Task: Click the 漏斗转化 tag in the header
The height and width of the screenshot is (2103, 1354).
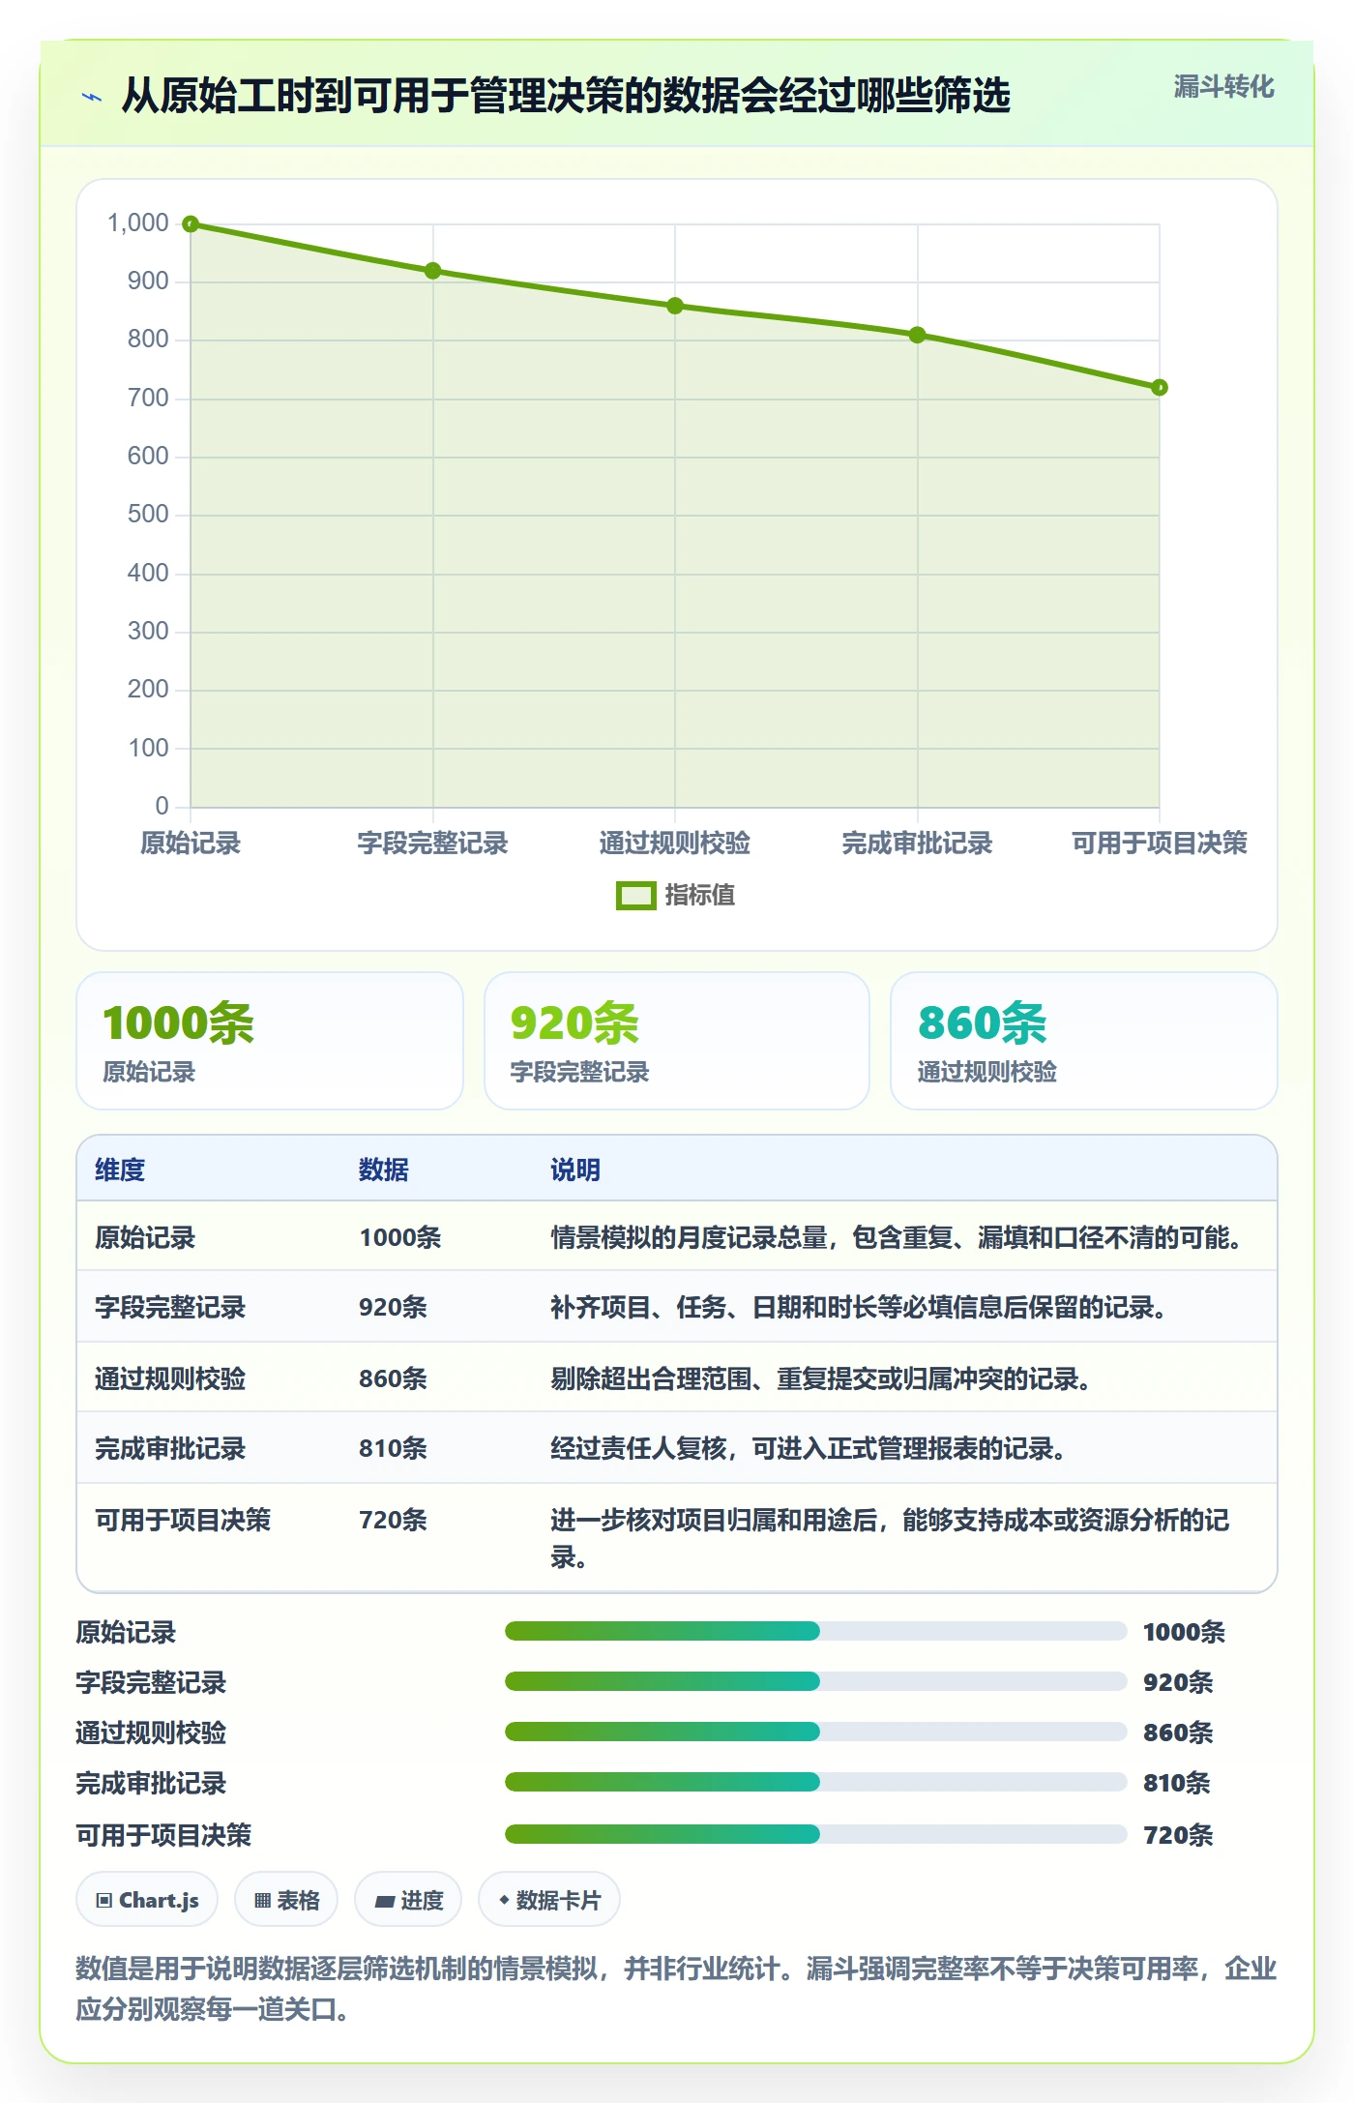Action: coord(1223,87)
